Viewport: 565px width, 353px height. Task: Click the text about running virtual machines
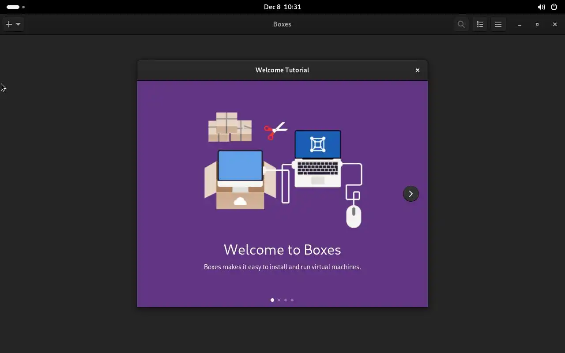tap(282, 267)
